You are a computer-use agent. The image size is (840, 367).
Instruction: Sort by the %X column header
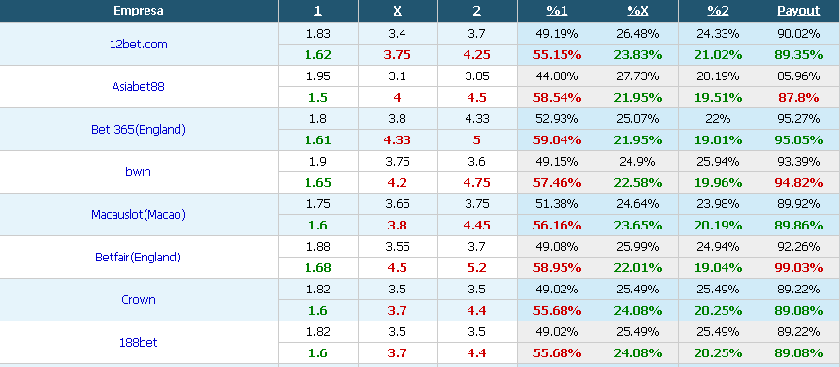click(637, 11)
